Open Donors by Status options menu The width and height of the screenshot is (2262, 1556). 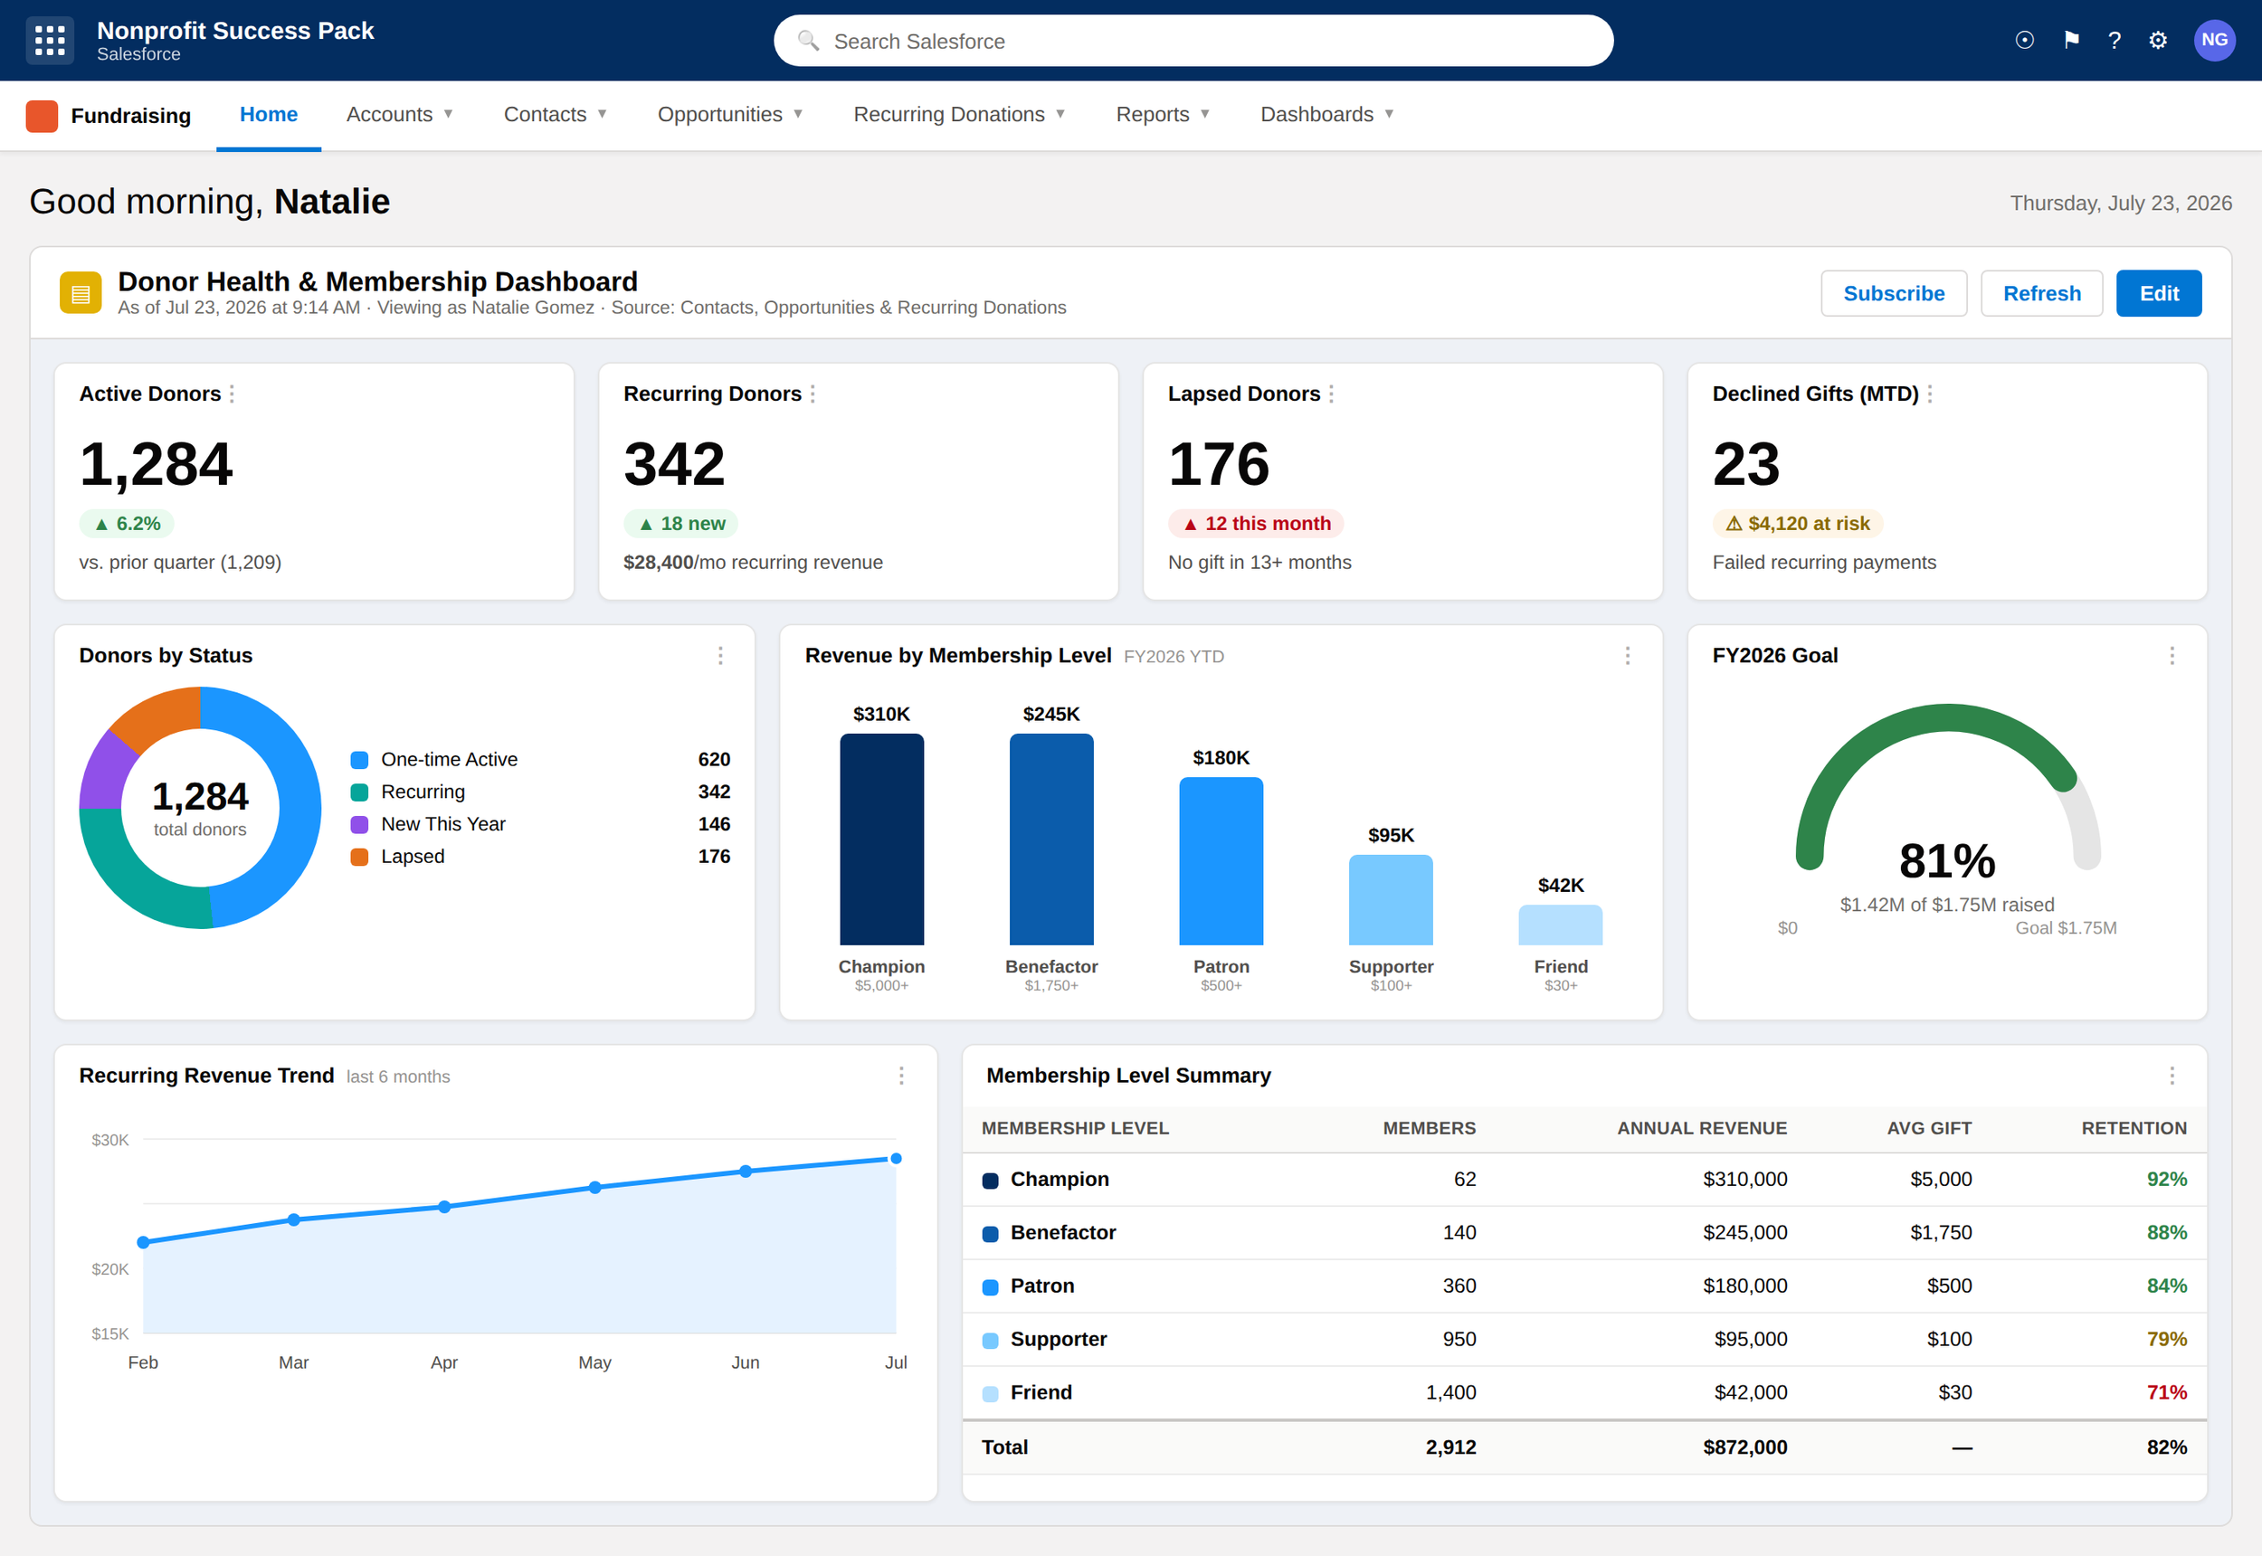720,656
